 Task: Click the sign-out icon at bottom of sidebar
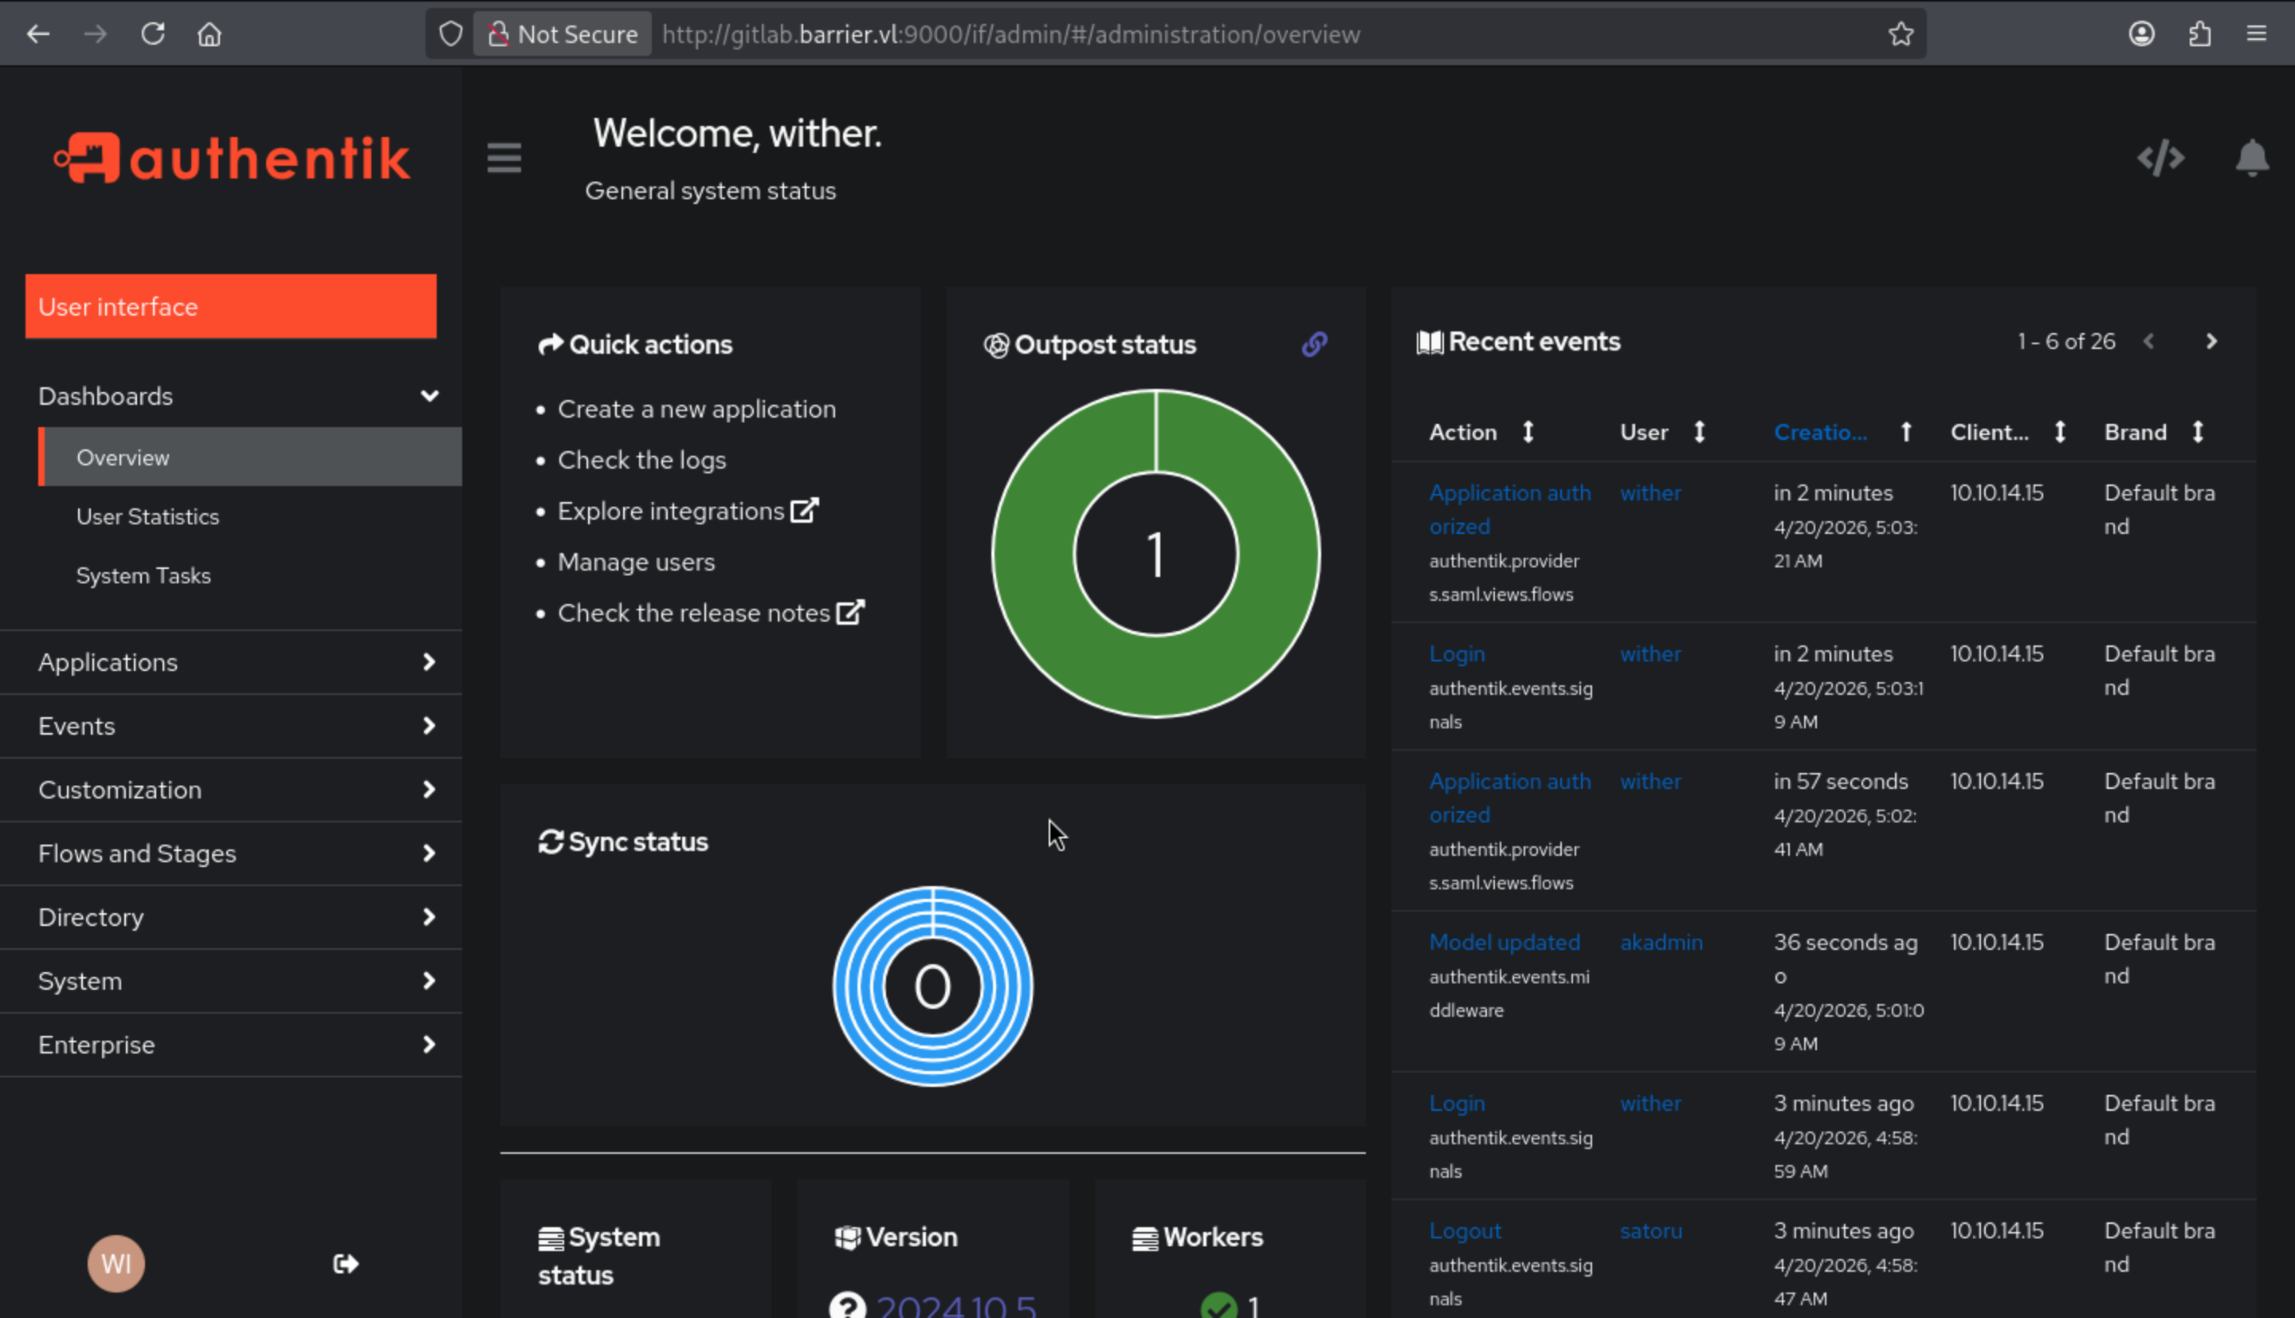pos(346,1264)
